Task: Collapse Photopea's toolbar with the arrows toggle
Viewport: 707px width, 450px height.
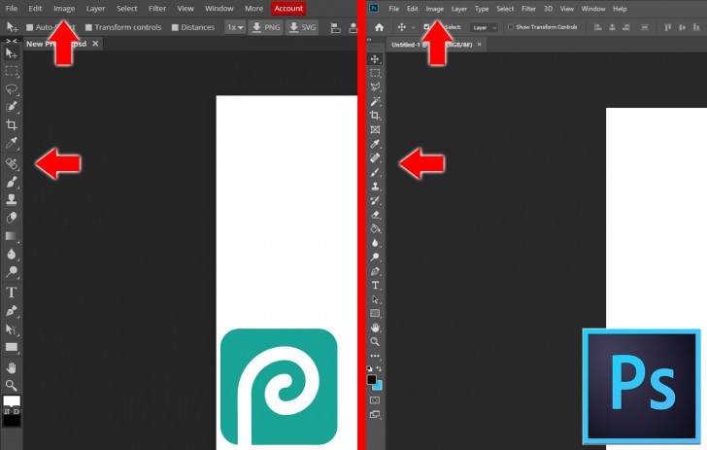Action: [12, 41]
